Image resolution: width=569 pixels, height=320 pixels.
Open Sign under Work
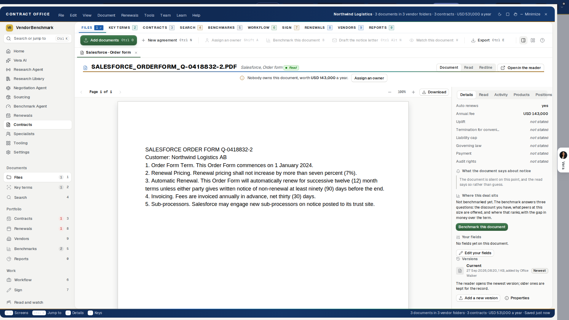tap(38, 290)
